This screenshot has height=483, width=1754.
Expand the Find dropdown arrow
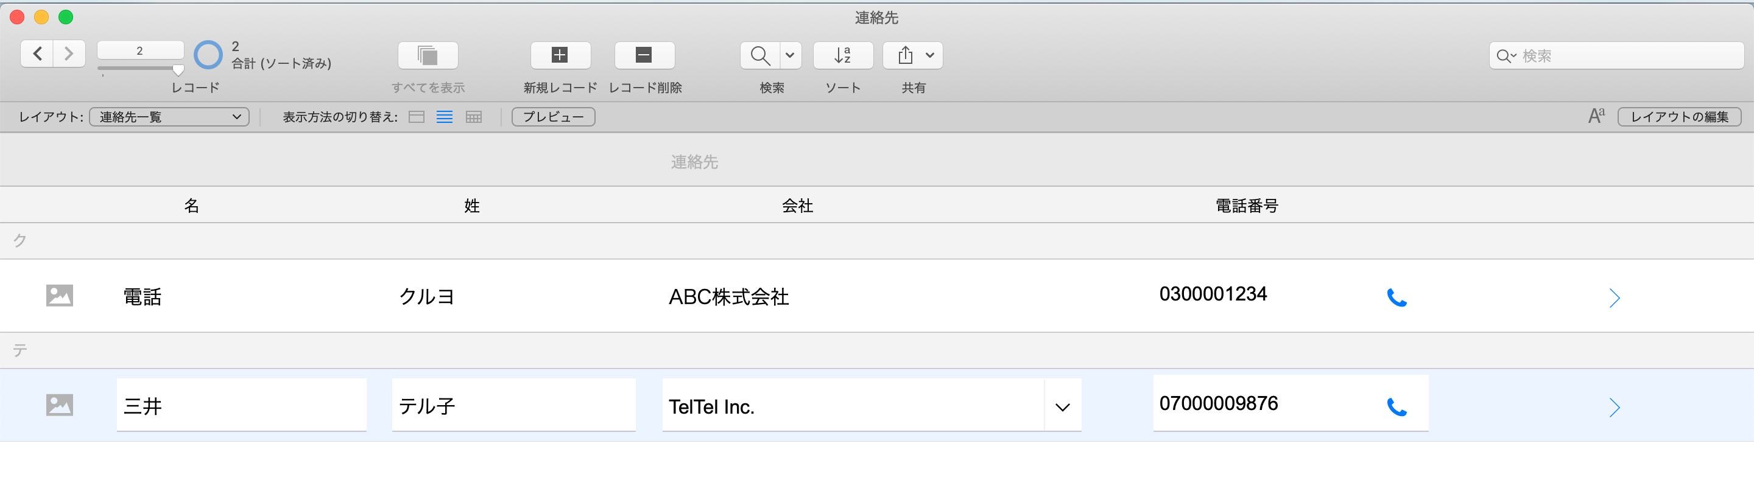click(x=791, y=55)
